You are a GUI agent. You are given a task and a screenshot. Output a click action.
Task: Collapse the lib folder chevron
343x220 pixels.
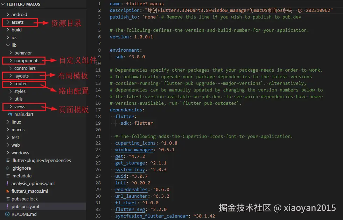click(8, 45)
